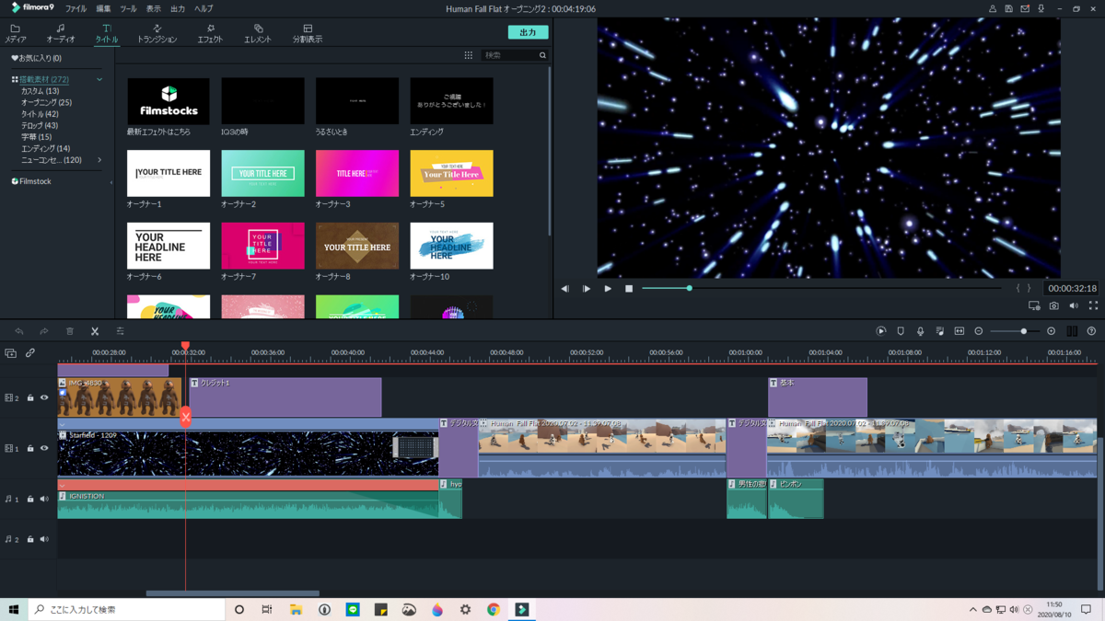
Task: Open the clip adjust settings icon
Action: point(120,331)
